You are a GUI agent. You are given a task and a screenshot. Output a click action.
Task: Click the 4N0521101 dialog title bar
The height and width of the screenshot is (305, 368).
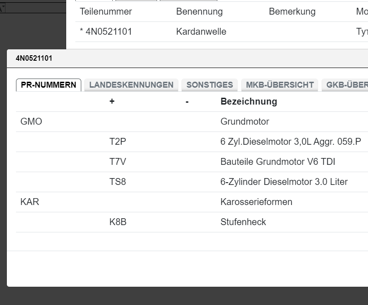(x=183, y=58)
